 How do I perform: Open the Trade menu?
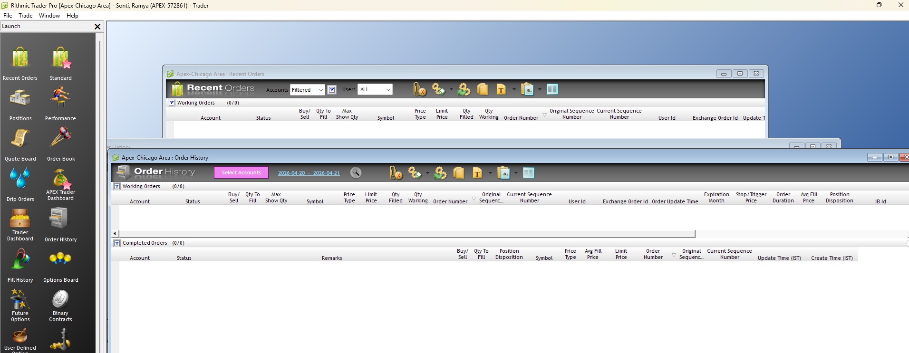click(26, 16)
